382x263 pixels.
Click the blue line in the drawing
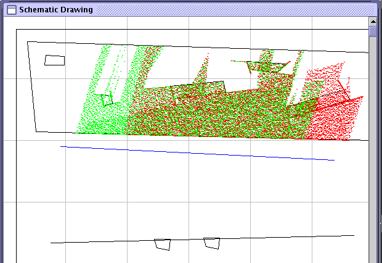tap(197, 153)
